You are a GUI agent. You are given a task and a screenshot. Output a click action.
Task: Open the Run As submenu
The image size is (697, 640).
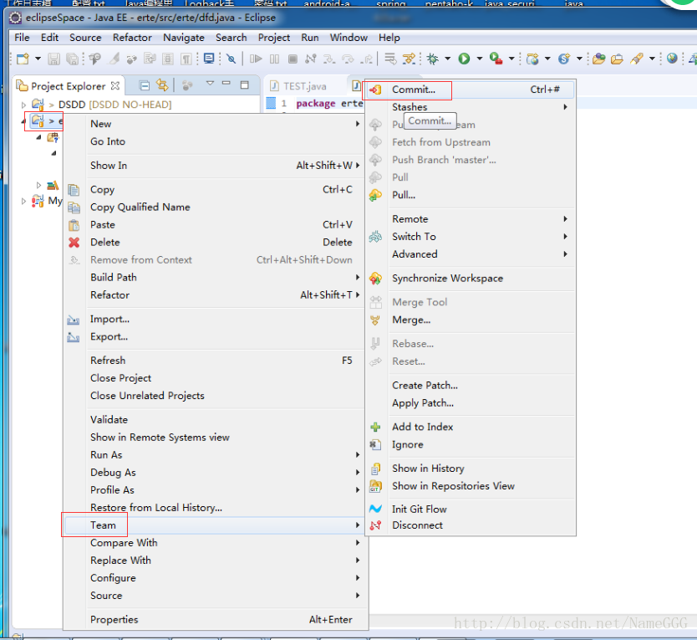pos(216,455)
